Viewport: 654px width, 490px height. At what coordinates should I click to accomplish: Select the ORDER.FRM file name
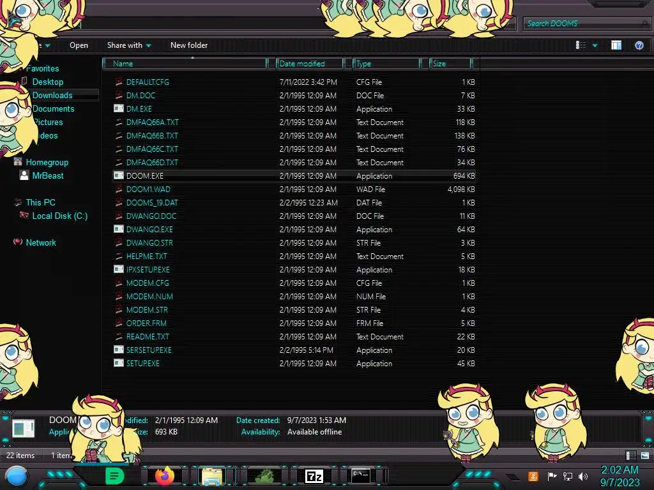pyautogui.click(x=146, y=323)
